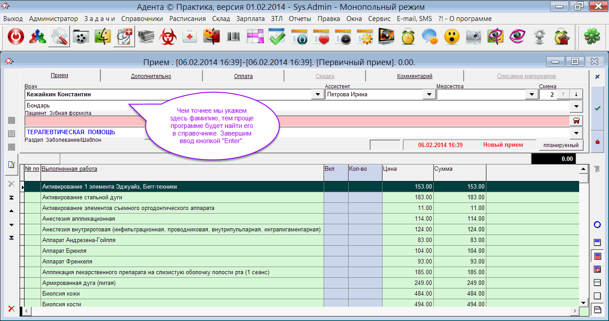
Task: Click the red power exit icon
Action: (x=16, y=37)
